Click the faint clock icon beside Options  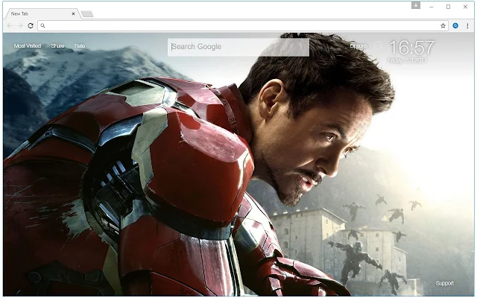point(378,45)
